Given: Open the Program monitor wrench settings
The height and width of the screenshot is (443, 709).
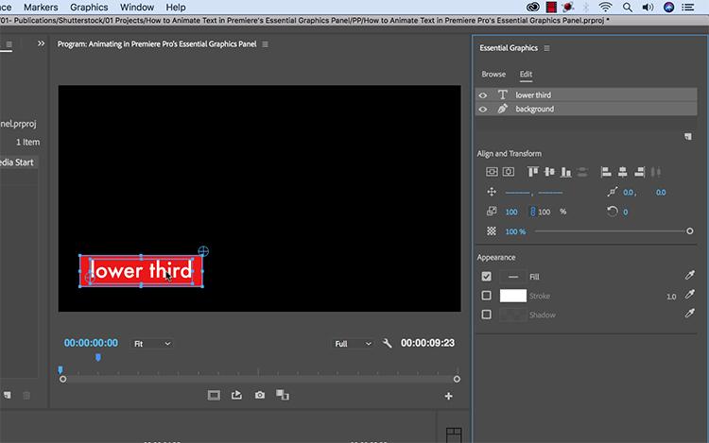Looking at the screenshot, I should (387, 344).
